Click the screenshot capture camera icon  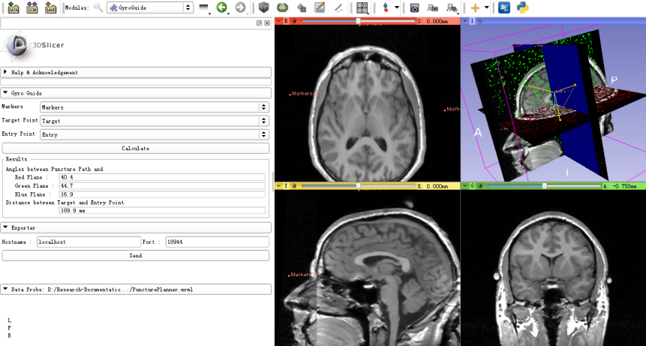tap(414, 8)
